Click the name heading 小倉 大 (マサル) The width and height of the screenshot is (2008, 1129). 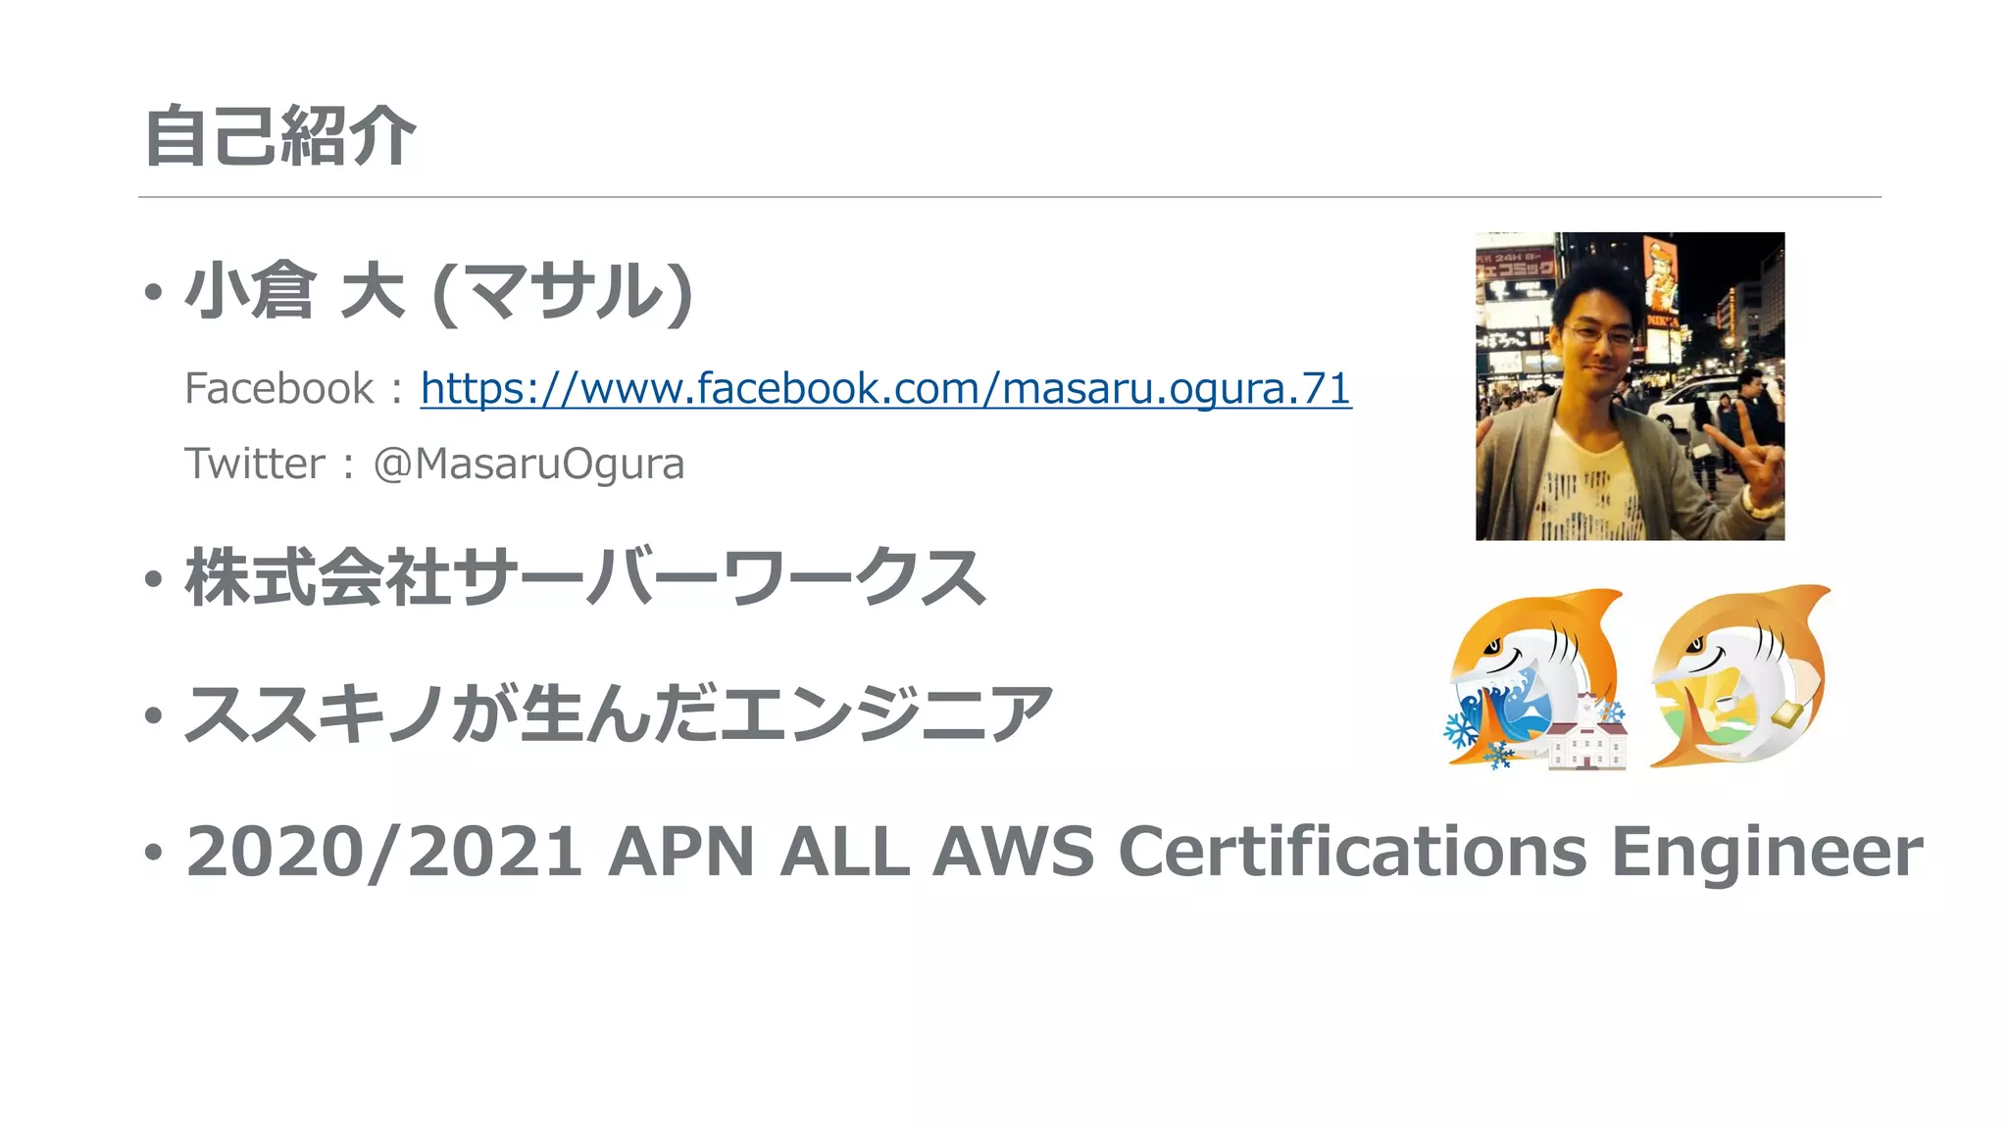439,292
